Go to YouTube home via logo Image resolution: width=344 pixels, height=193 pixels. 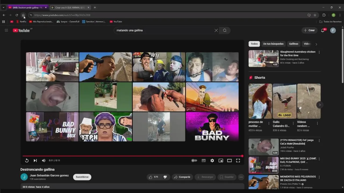click(22, 30)
